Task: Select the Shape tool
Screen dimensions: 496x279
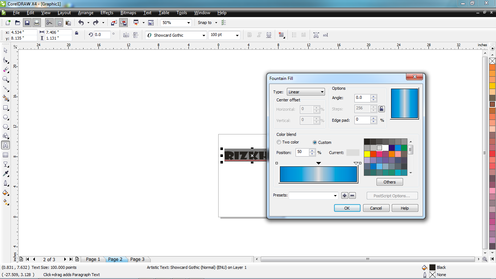Action: coord(5,60)
